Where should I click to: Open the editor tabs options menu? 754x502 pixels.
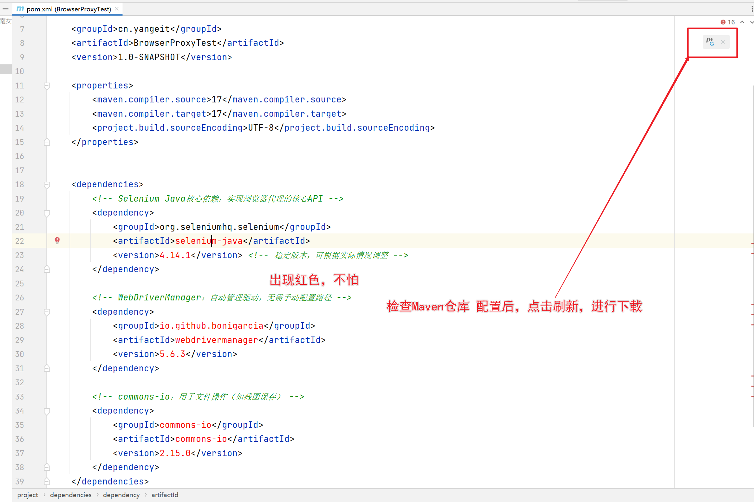pos(752,9)
